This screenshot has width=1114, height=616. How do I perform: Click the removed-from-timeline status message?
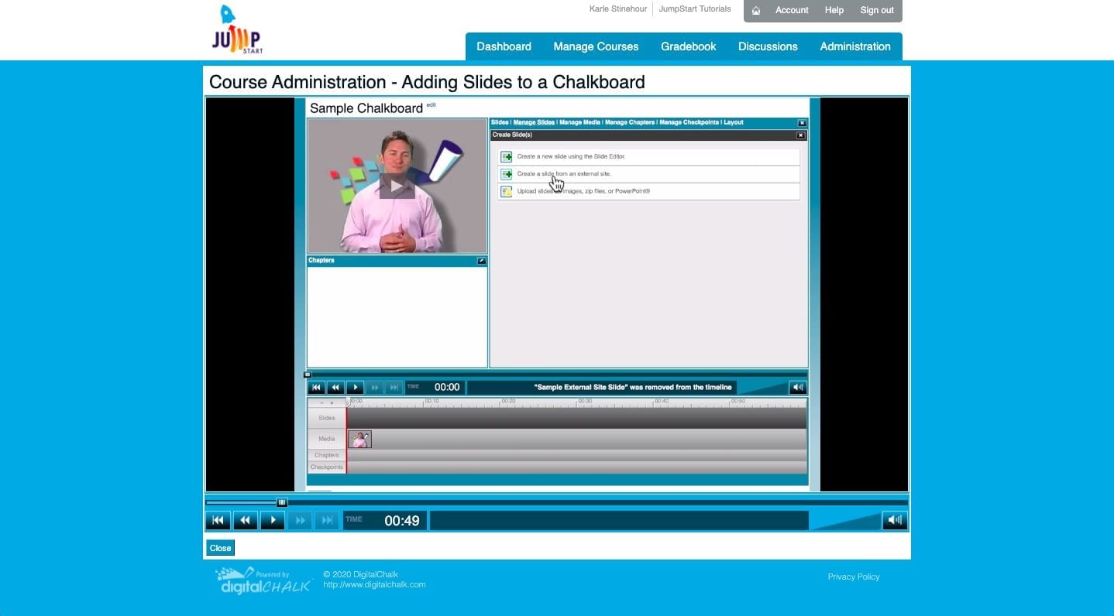pyautogui.click(x=633, y=387)
